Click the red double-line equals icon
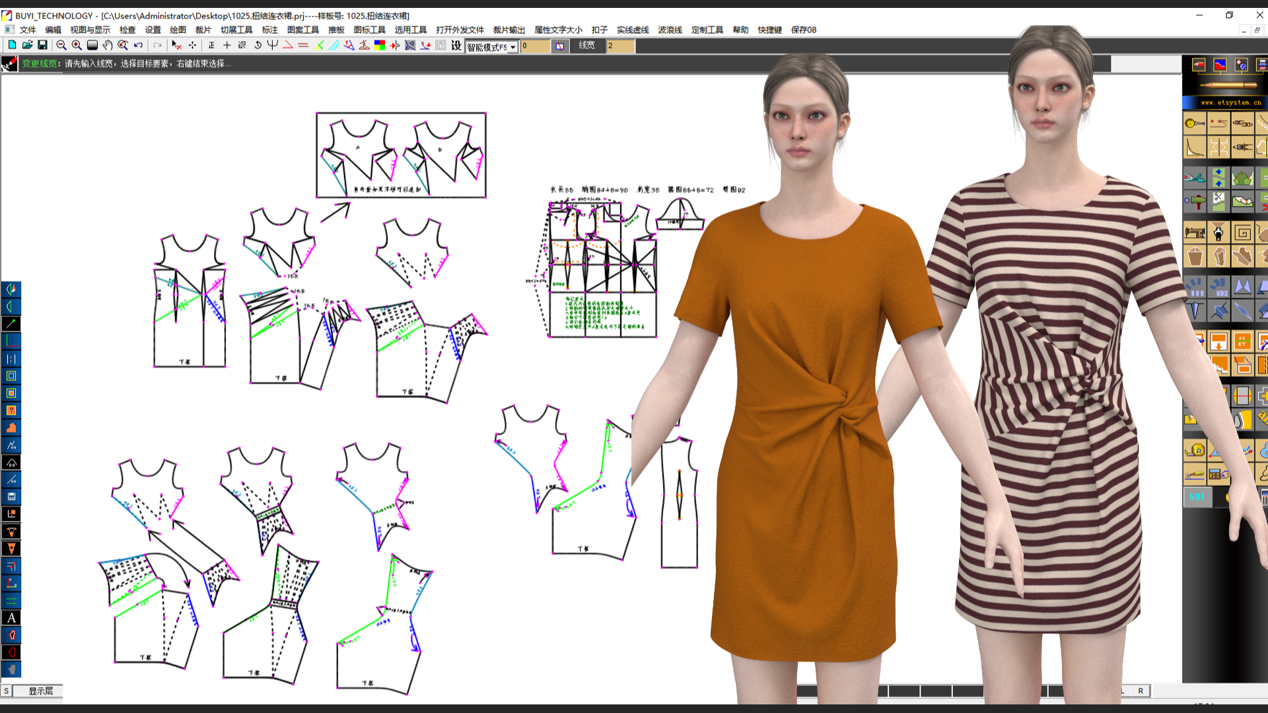 (303, 45)
